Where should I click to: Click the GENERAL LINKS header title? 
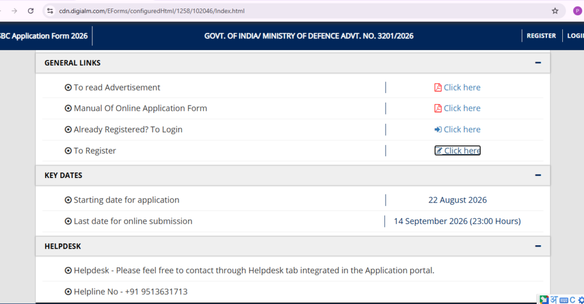72,63
